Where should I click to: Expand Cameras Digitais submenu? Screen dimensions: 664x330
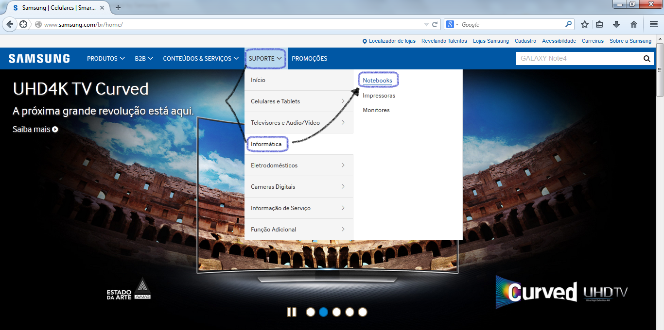point(299,187)
